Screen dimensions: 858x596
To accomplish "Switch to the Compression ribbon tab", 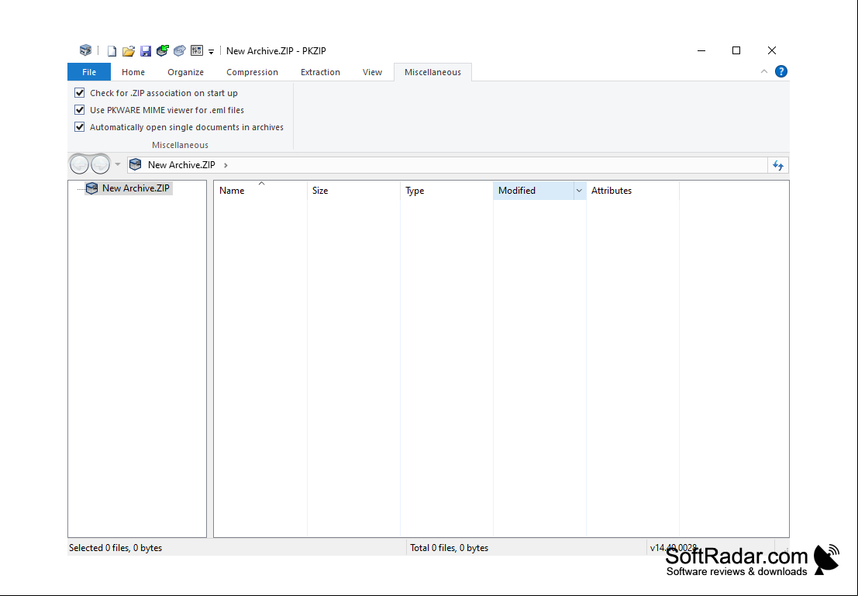I will point(252,72).
